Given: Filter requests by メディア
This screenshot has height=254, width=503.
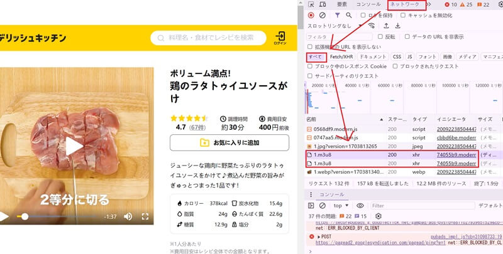Looking at the screenshot, I should (x=467, y=56).
